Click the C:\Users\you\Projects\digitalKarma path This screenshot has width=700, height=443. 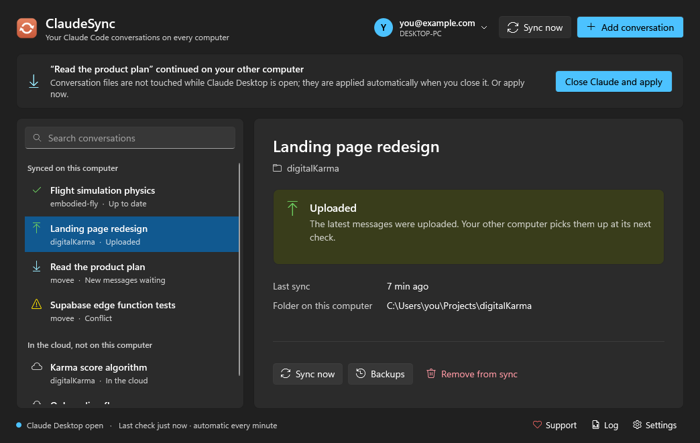459,306
